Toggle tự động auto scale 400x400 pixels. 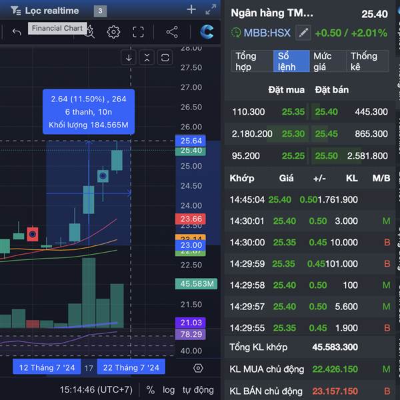[x=198, y=390]
